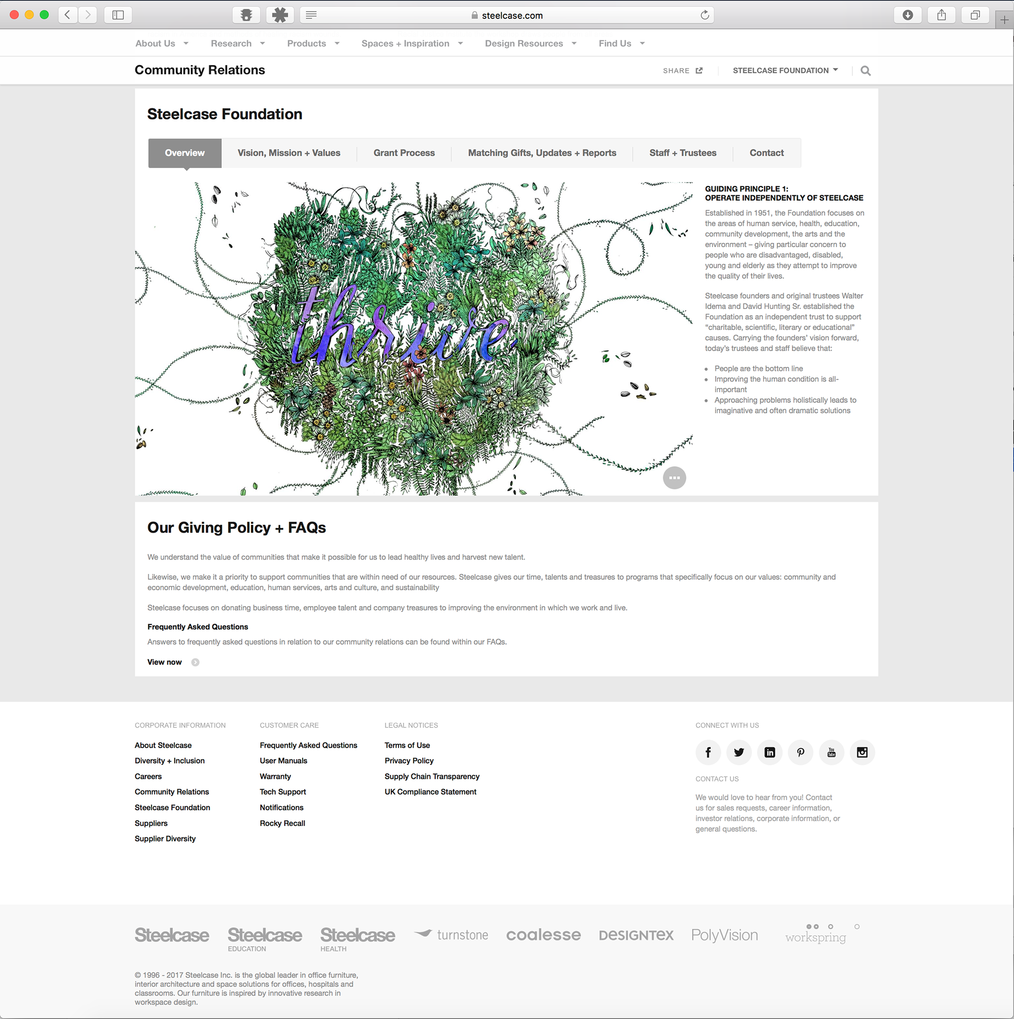Open the Privacy Policy footer link
Image resolution: width=1014 pixels, height=1019 pixels.
(x=409, y=761)
